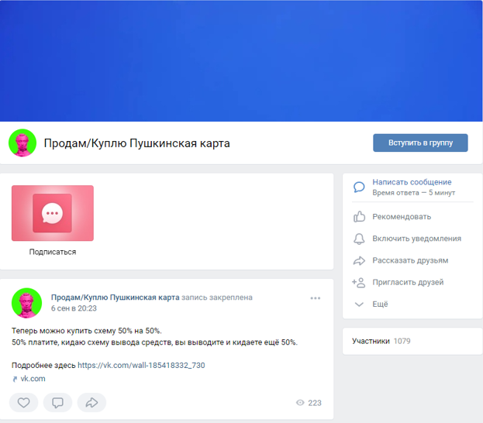Viewport: 483px width, 423px height.
Task: Click the bell notifications icon
Action: 359,239
